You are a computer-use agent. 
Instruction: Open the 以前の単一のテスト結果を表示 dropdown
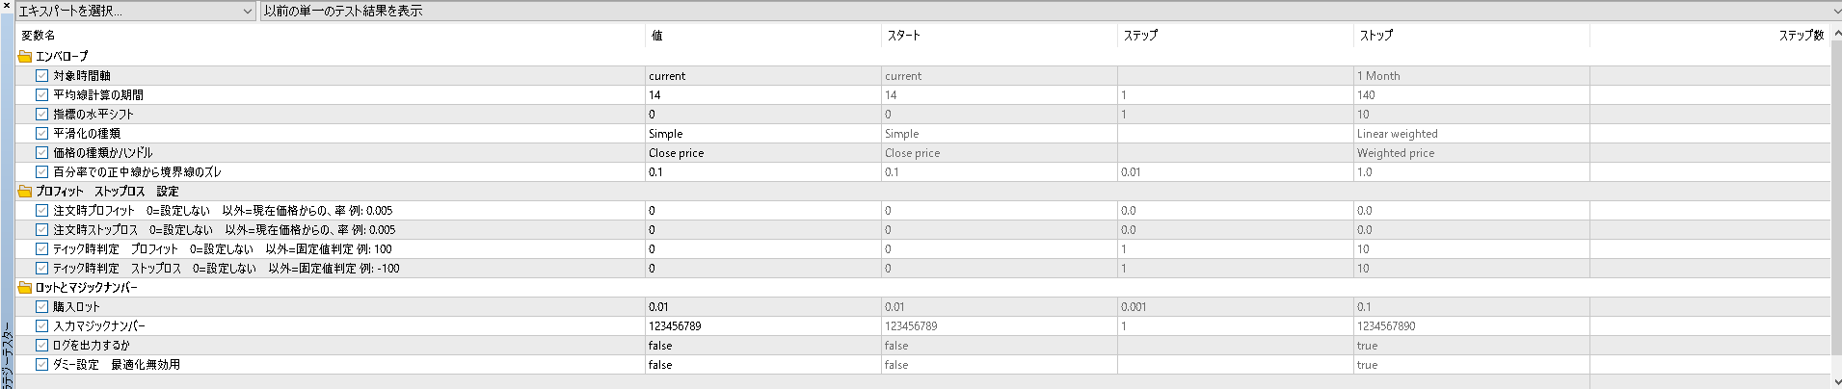pos(1051,12)
